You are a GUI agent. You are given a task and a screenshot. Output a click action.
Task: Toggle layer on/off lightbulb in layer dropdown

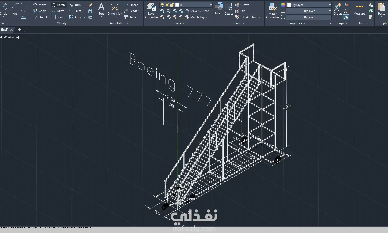(162, 5)
